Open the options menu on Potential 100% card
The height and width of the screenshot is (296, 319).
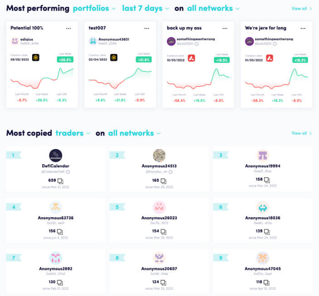(69, 28)
